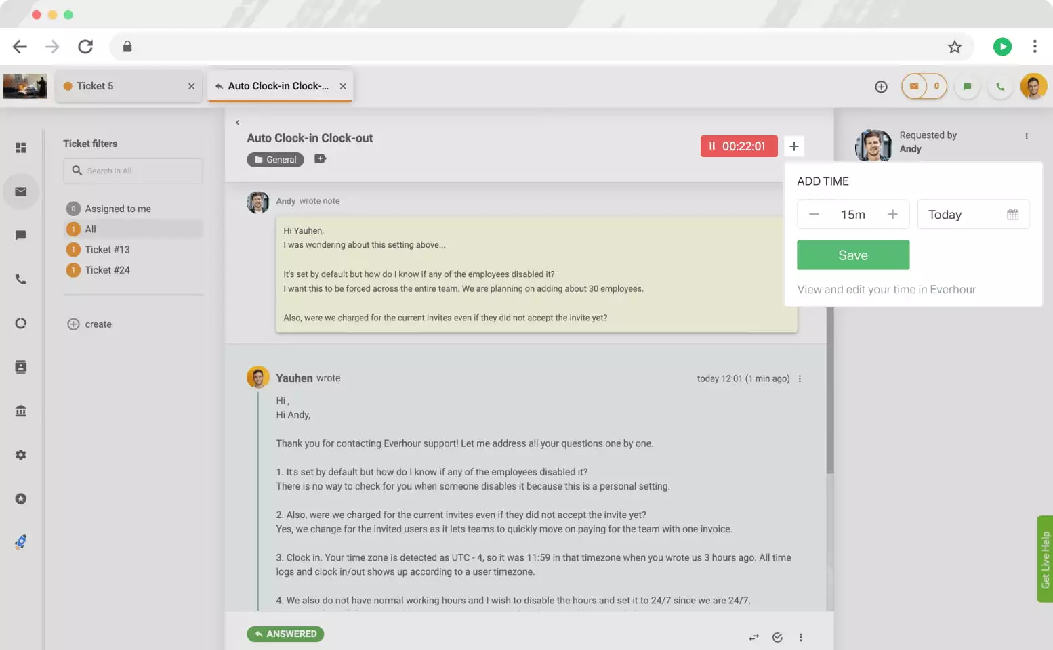Select the chat conversations icon in the sidebar
Image resolution: width=1053 pixels, height=650 pixels.
[21, 235]
